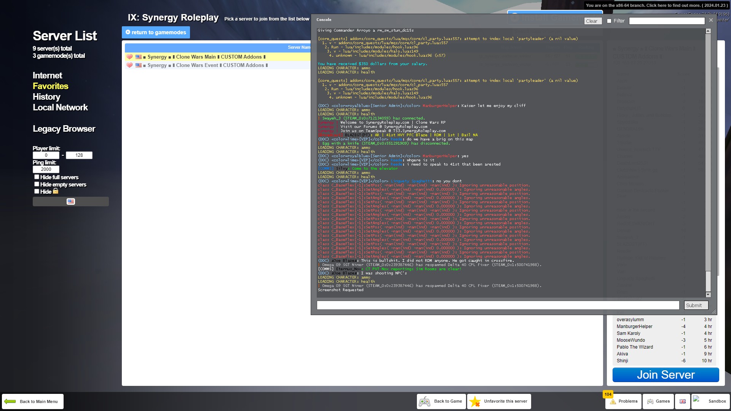Click the star icon to unfavorite this server
The height and width of the screenshot is (411, 731).
tap(475, 401)
